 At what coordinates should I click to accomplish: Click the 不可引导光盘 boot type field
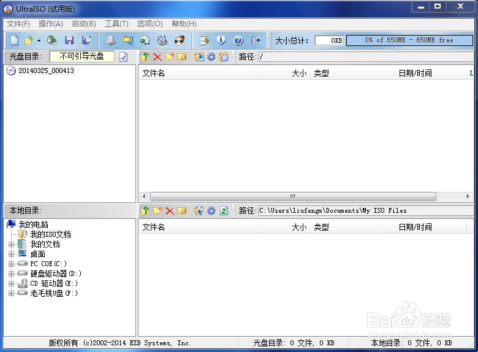82,56
